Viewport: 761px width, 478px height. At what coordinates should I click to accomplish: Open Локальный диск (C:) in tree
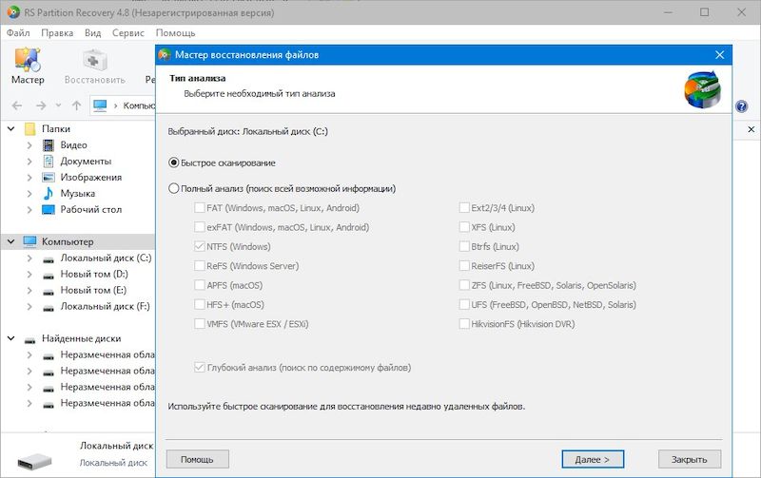[x=105, y=258]
